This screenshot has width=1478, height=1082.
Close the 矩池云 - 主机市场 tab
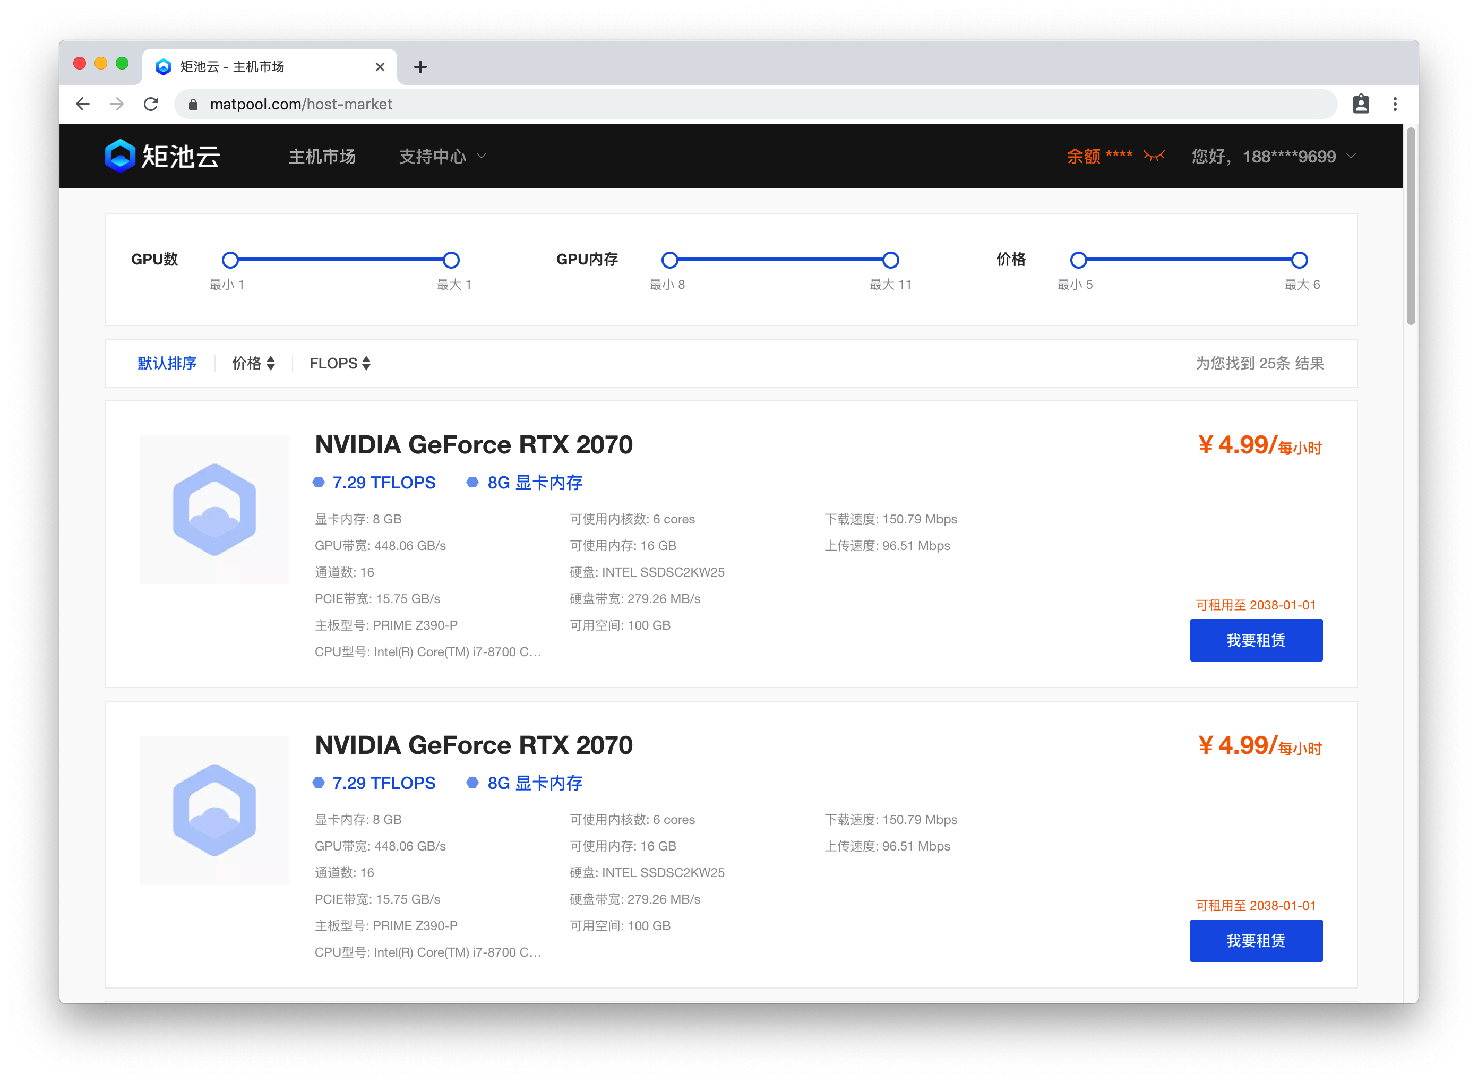[380, 67]
